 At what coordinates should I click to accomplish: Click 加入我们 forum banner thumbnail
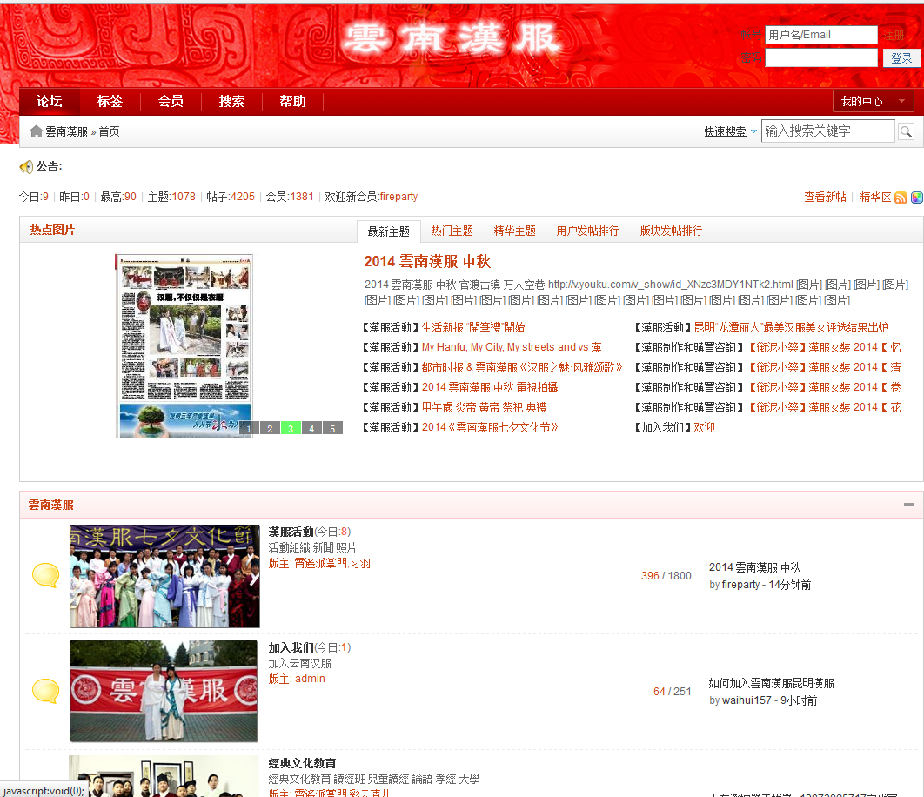(x=164, y=691)
